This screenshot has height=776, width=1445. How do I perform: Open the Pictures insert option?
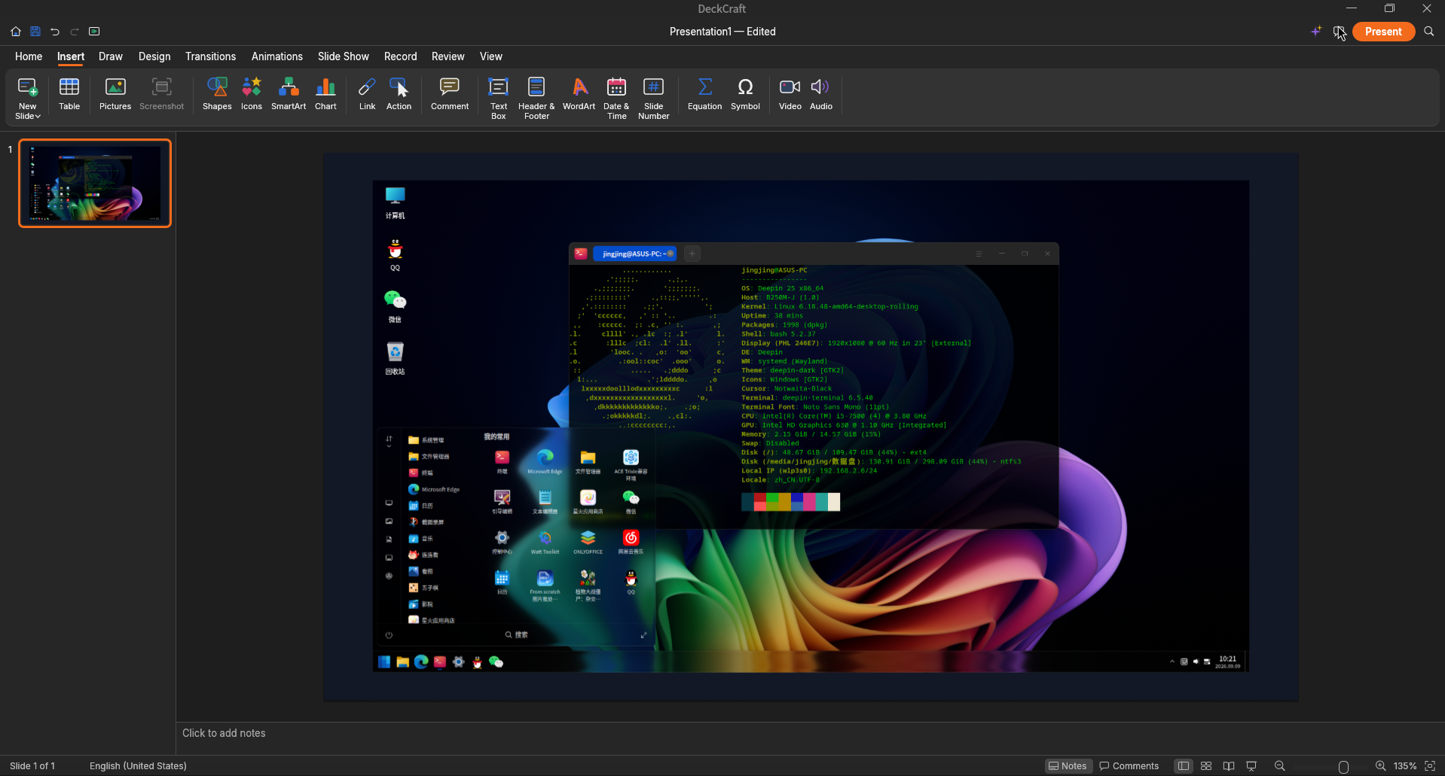[x=115, y=95]
